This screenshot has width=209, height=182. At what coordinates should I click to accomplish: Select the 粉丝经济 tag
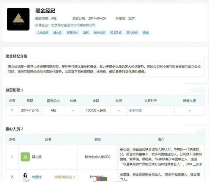coord(100,33)
